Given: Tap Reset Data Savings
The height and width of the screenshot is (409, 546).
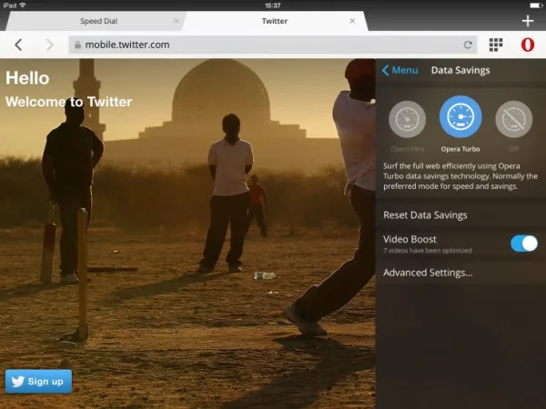Looking at the screenshot, I should 460,215.
